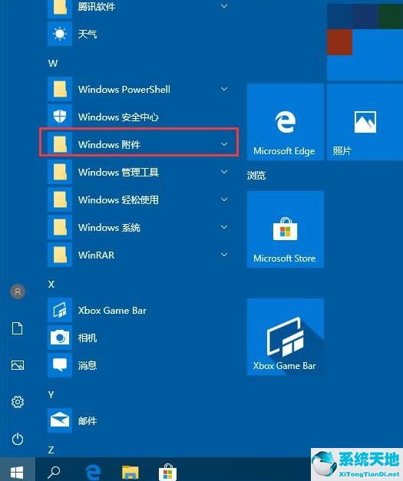
Task: Click the Windows PowerShell label text
Action: coord(124,89)
